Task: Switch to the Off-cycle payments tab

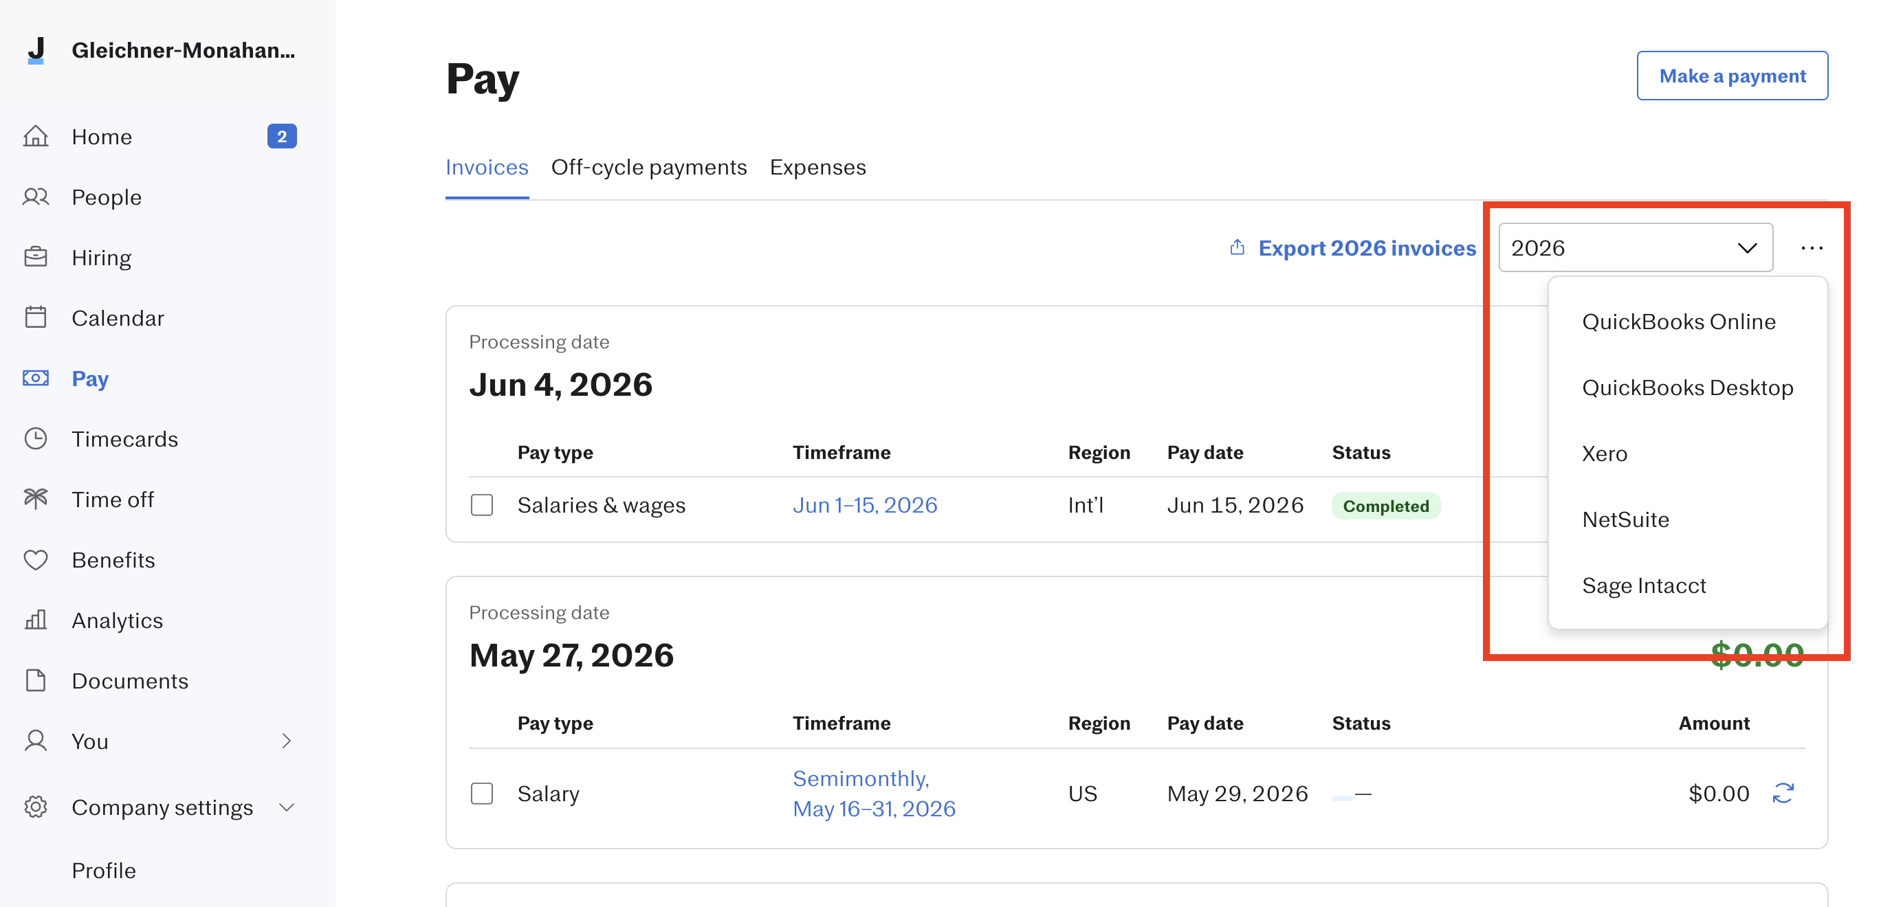Action: (x=650, y=168)
